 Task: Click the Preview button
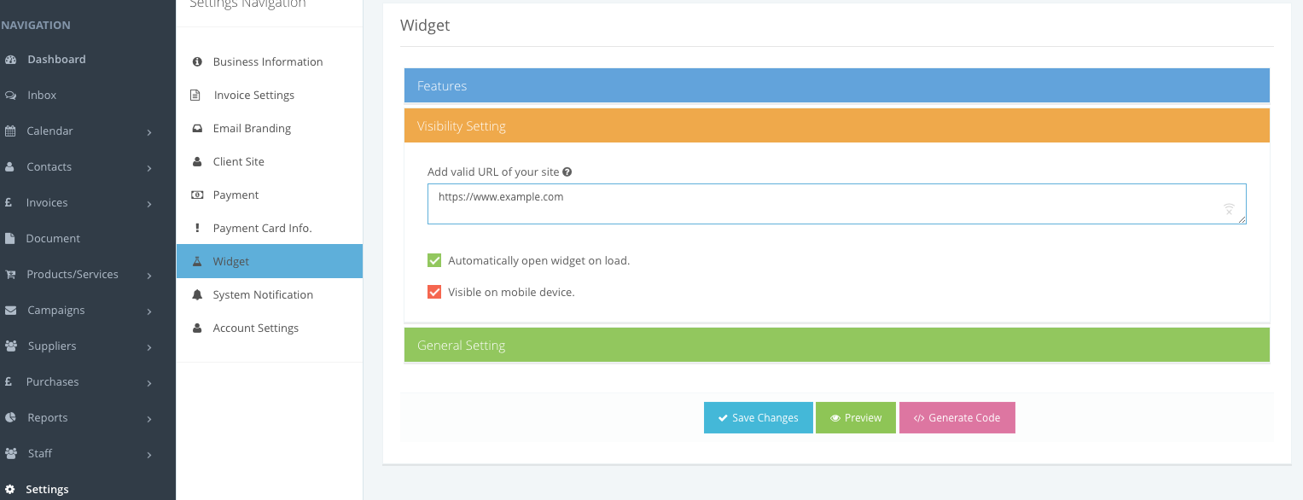[x=856, y=418]
